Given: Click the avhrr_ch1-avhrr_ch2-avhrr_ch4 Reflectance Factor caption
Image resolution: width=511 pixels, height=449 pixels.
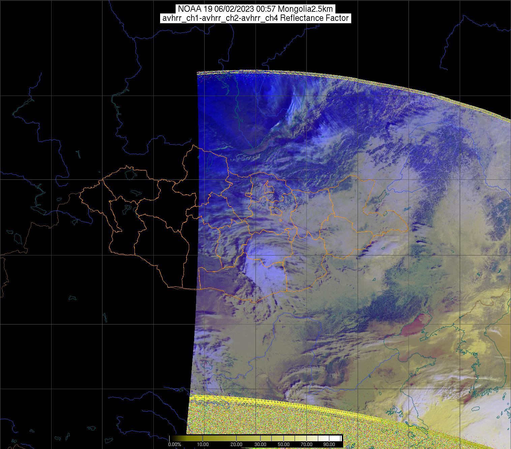Looking at the screenshot, I should coord(255,18).
